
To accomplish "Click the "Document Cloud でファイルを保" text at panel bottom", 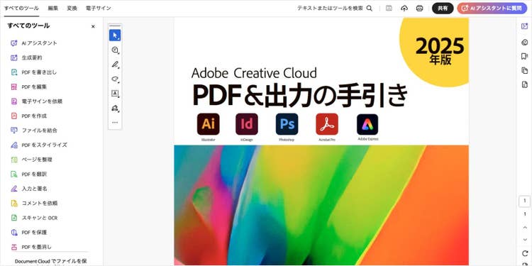I will [51, 261].
